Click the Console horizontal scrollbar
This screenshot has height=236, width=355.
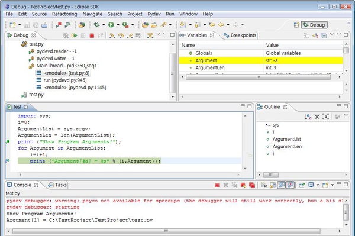coord(166,231)
